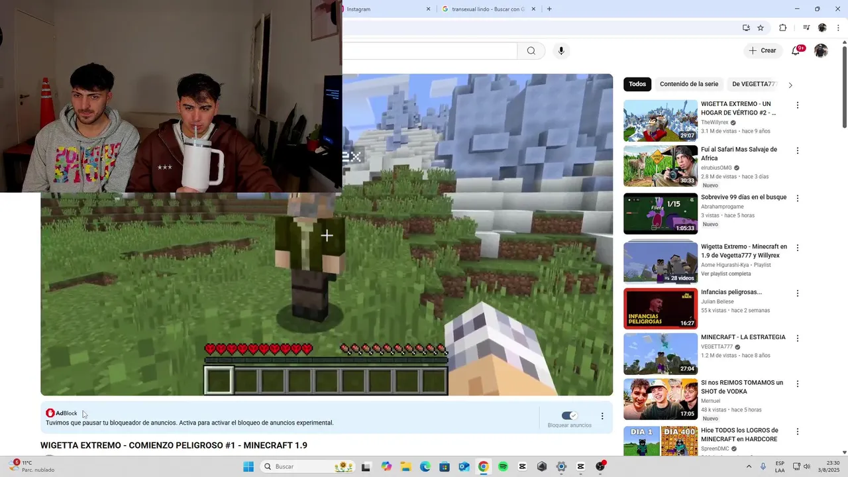Image resolution: width=848 pixels, height=477 pixels.
Task: Open Microsoft Store from taskbar
Action: tap(445, 466)
